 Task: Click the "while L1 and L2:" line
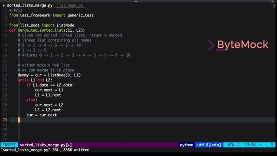click(x=35, y=80)
